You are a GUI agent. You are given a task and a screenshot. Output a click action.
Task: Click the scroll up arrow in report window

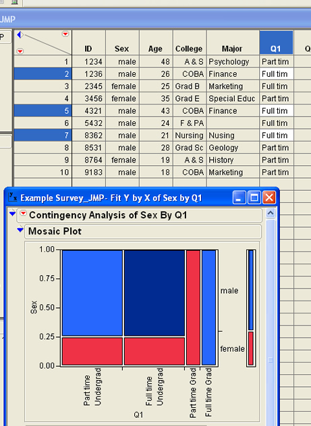[271, 213]
